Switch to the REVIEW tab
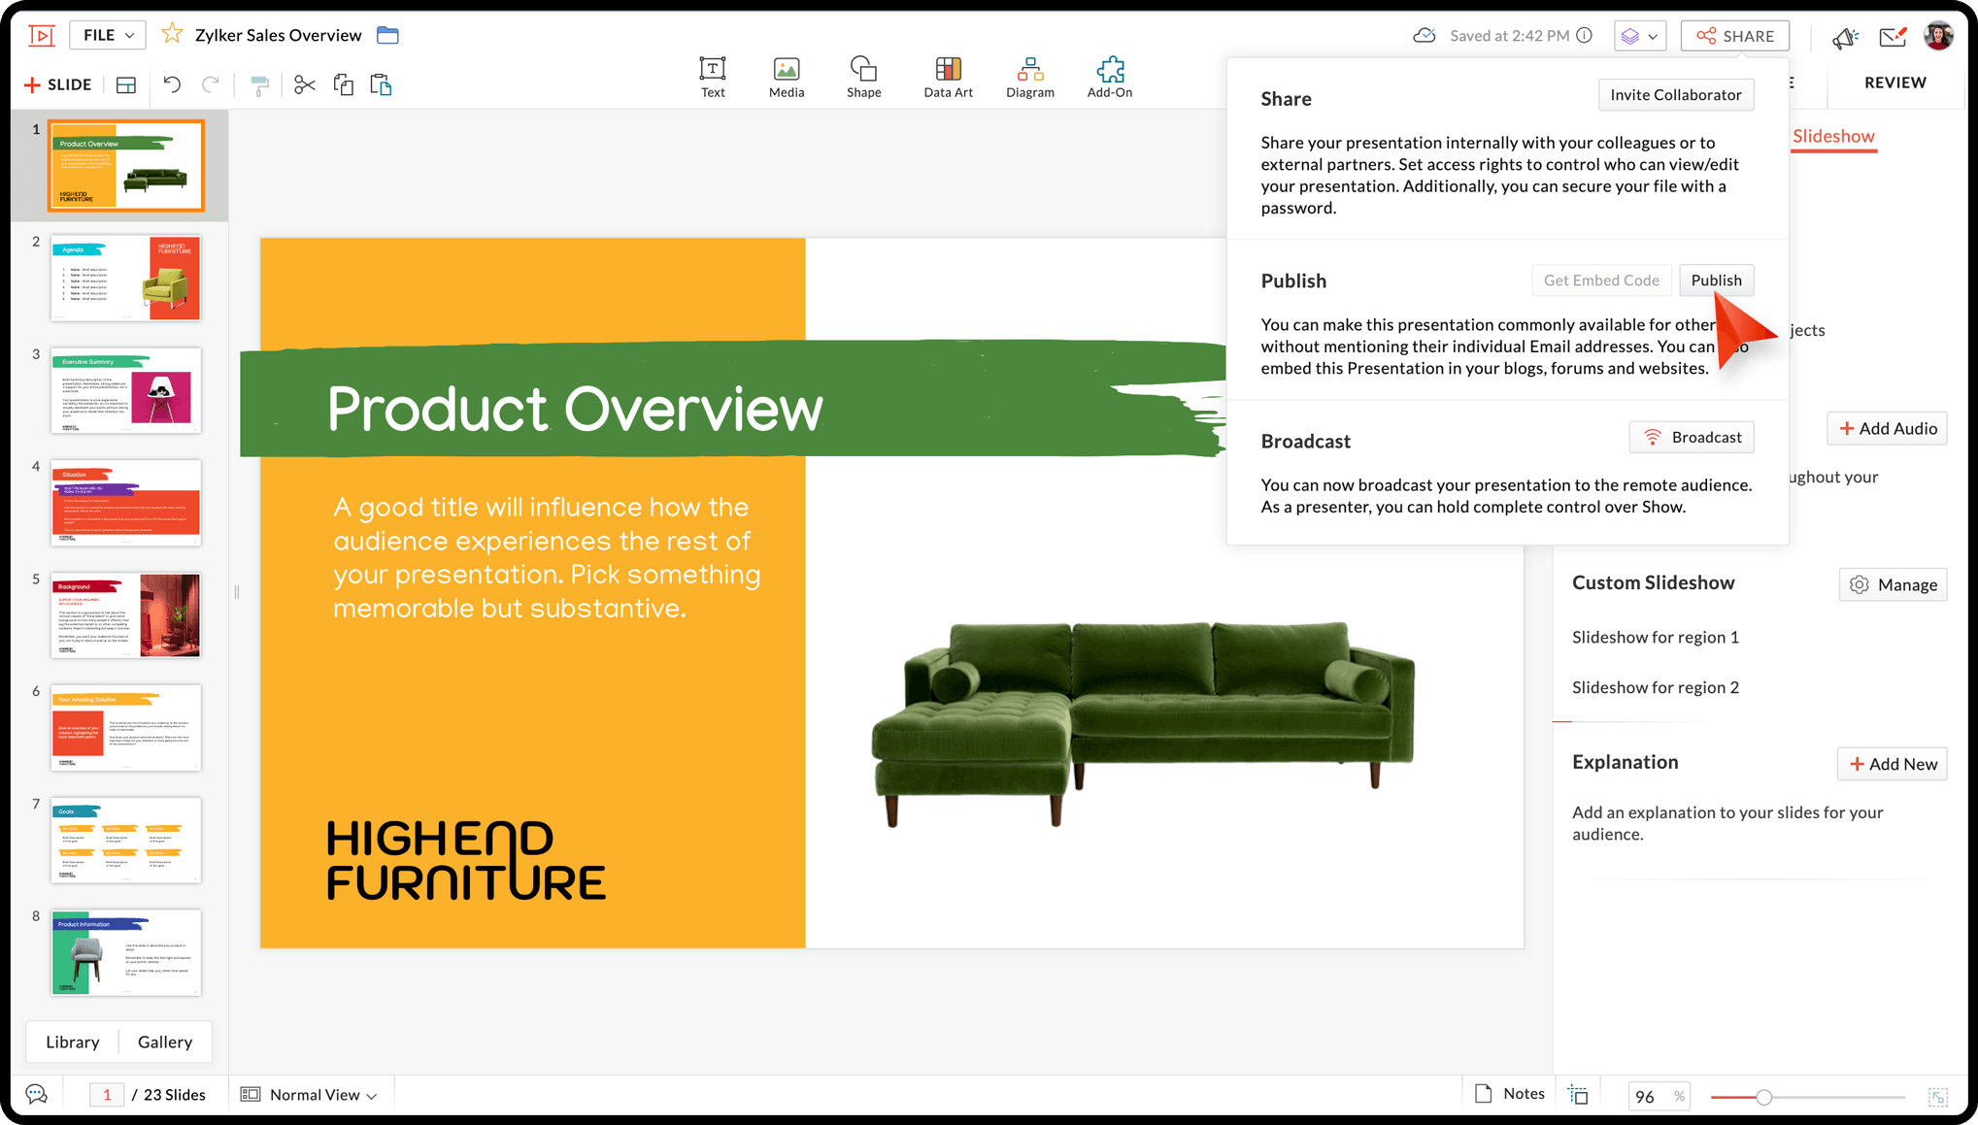 click(x=1894, y=83)
